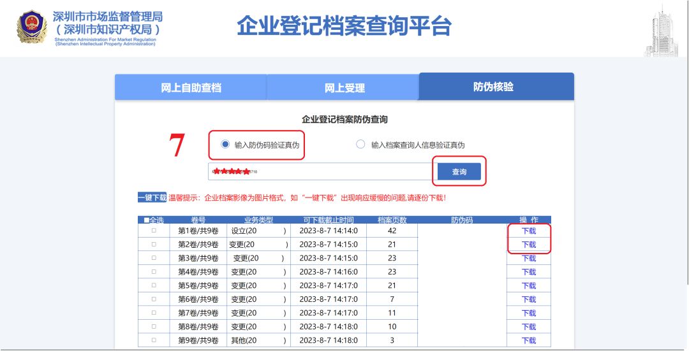Check the box for 第1卷/共9卷
Viewport: 689px width, 351px height.
154,231
